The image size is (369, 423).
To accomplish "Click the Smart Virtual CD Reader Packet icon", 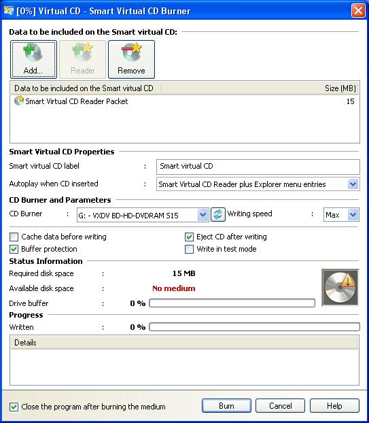I will (x=19, y=101).
